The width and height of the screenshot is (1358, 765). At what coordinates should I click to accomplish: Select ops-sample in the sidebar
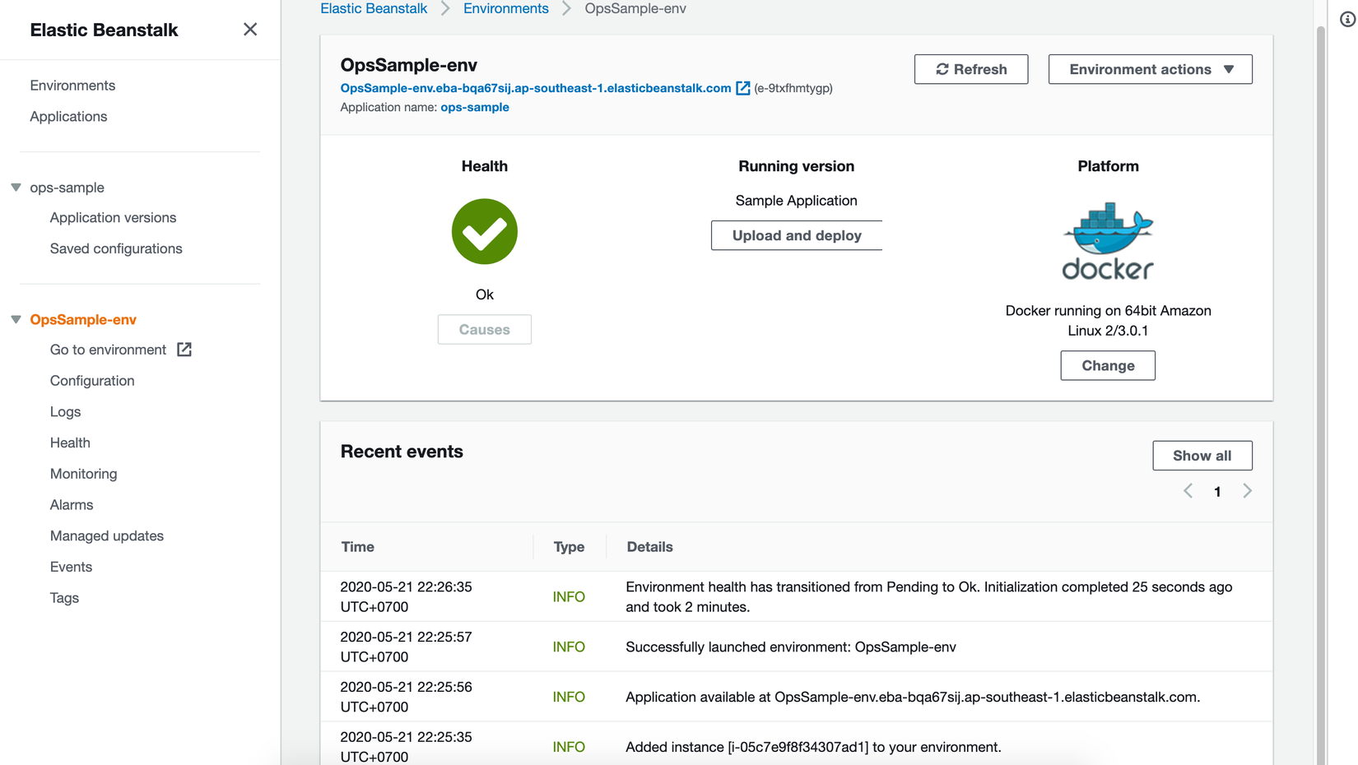pos(67,188)
